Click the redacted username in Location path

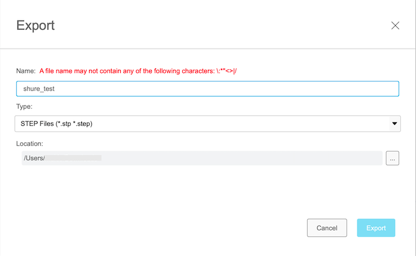[73, 158]
